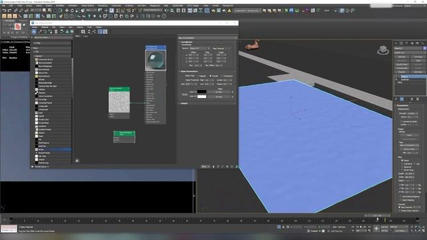Open Graph Editors menu
This screenshot has height=240, width=427.
[x=87, y=6]
